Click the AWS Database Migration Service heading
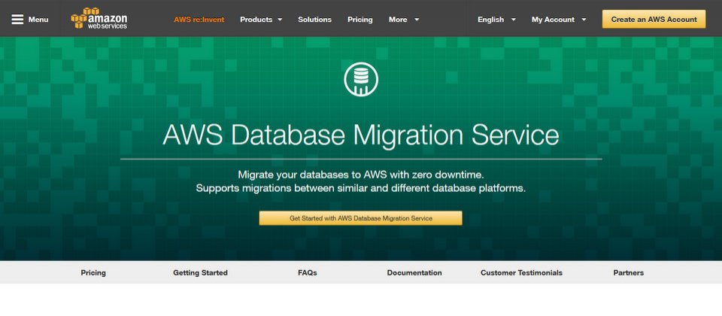Image resolution: width=722 pixels, height=316 pixels. tap(361, 135)
